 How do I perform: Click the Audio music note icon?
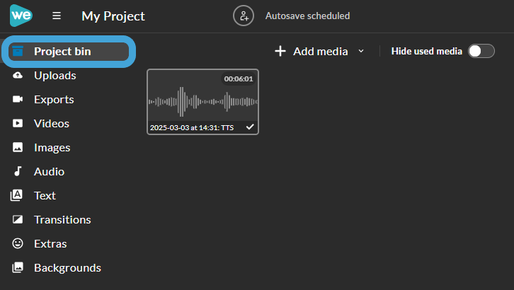(x=18, y=171)
